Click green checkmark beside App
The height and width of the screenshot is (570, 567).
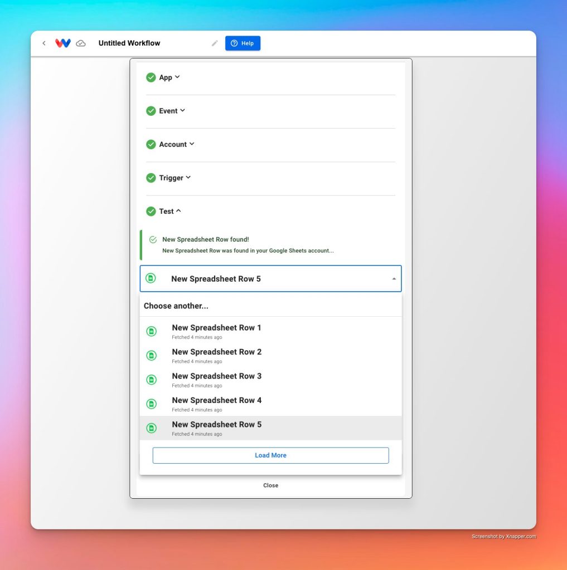tap(151, 77)
